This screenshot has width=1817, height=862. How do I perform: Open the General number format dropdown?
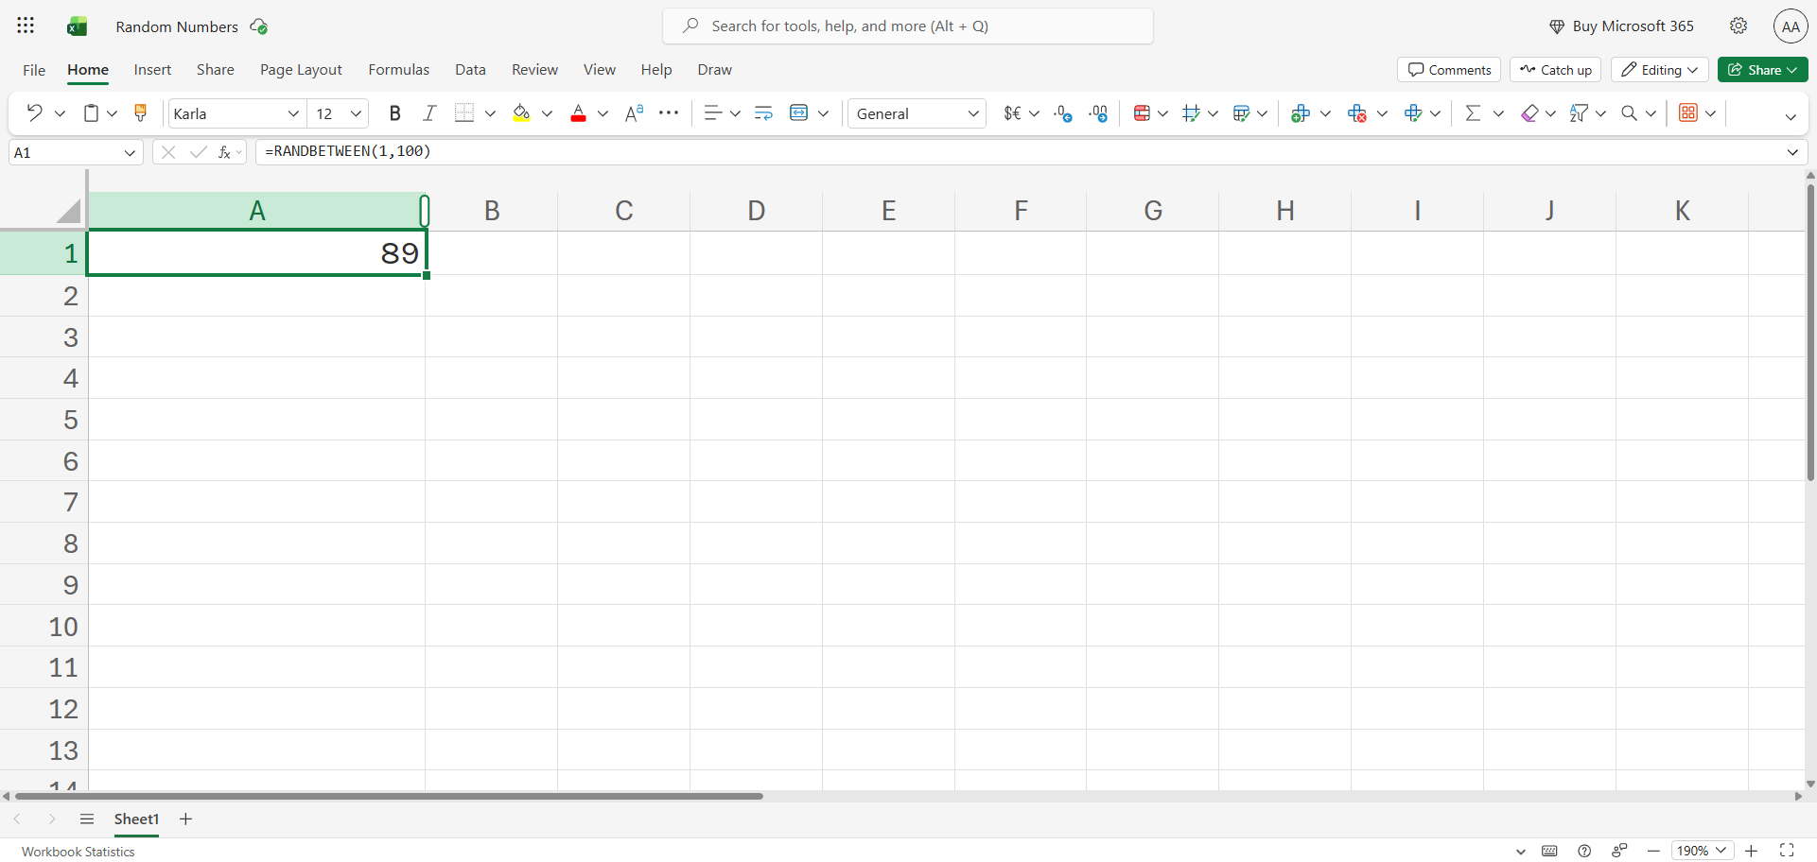pos(973,113)
